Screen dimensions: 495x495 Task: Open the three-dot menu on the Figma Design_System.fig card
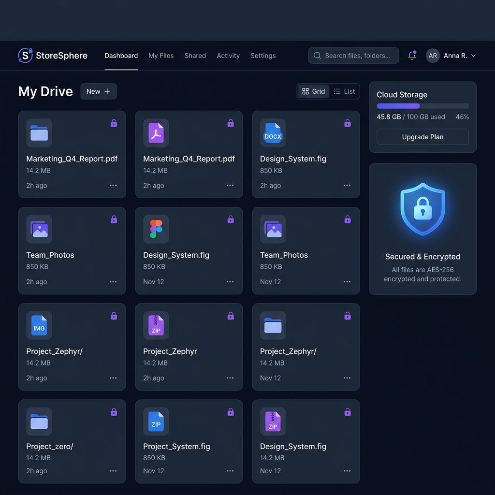[x=230, y=282]
